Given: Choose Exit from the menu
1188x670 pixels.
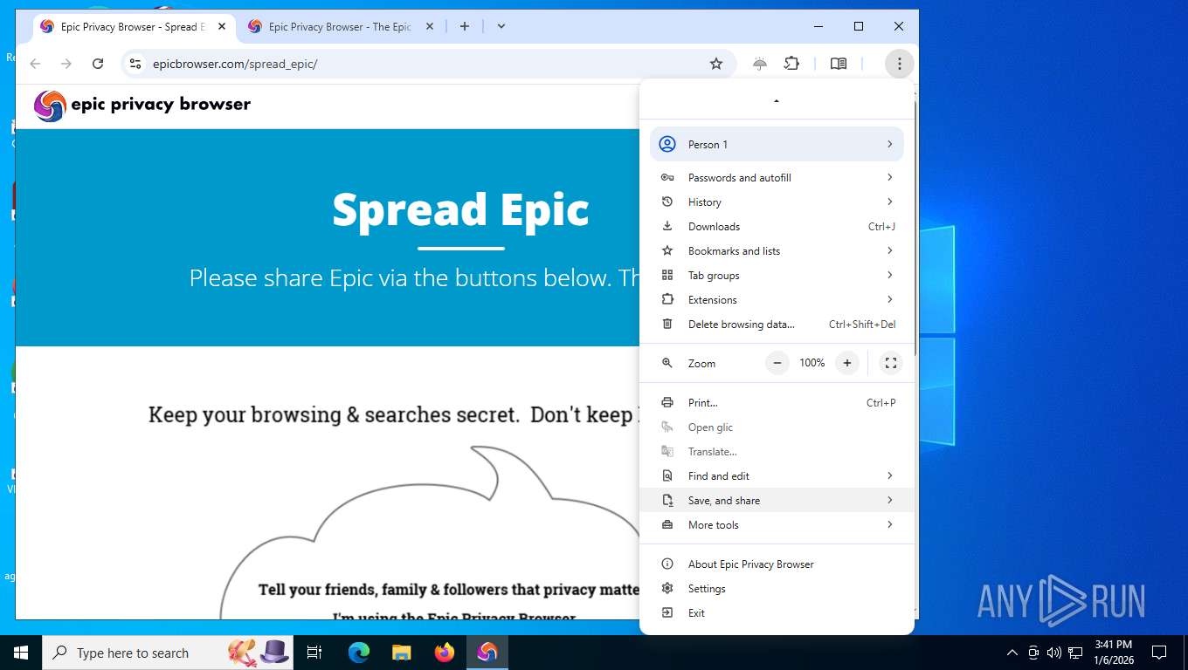Looking at the screenshot, I should point(777,612).
